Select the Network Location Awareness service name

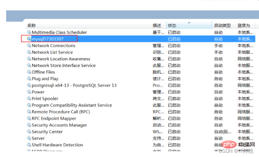click(x=61, y=59)
